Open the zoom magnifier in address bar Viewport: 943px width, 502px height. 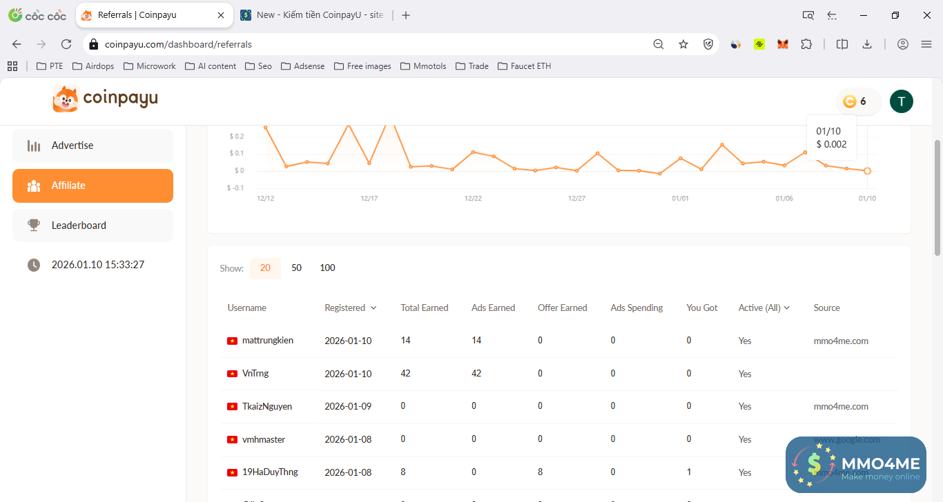[659, 44]
